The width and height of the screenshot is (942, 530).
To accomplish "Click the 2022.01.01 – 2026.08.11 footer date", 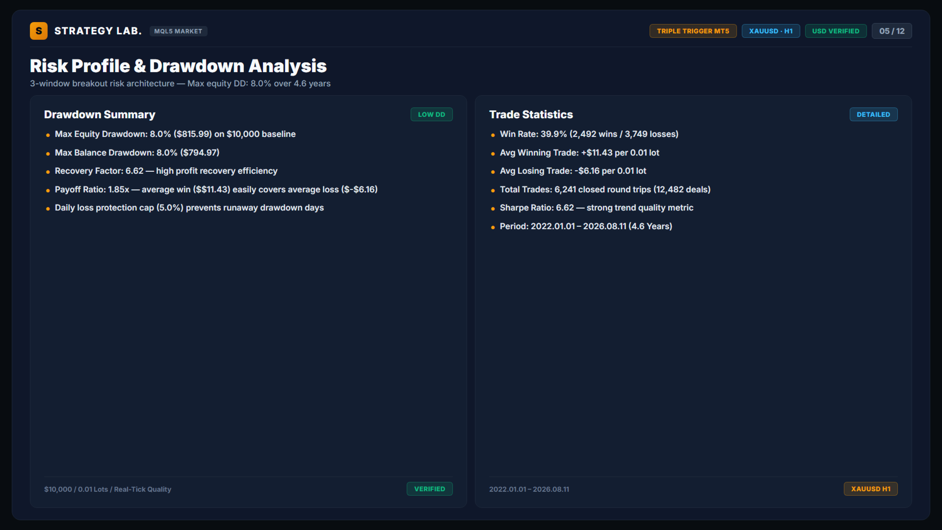I will point(529,489).
